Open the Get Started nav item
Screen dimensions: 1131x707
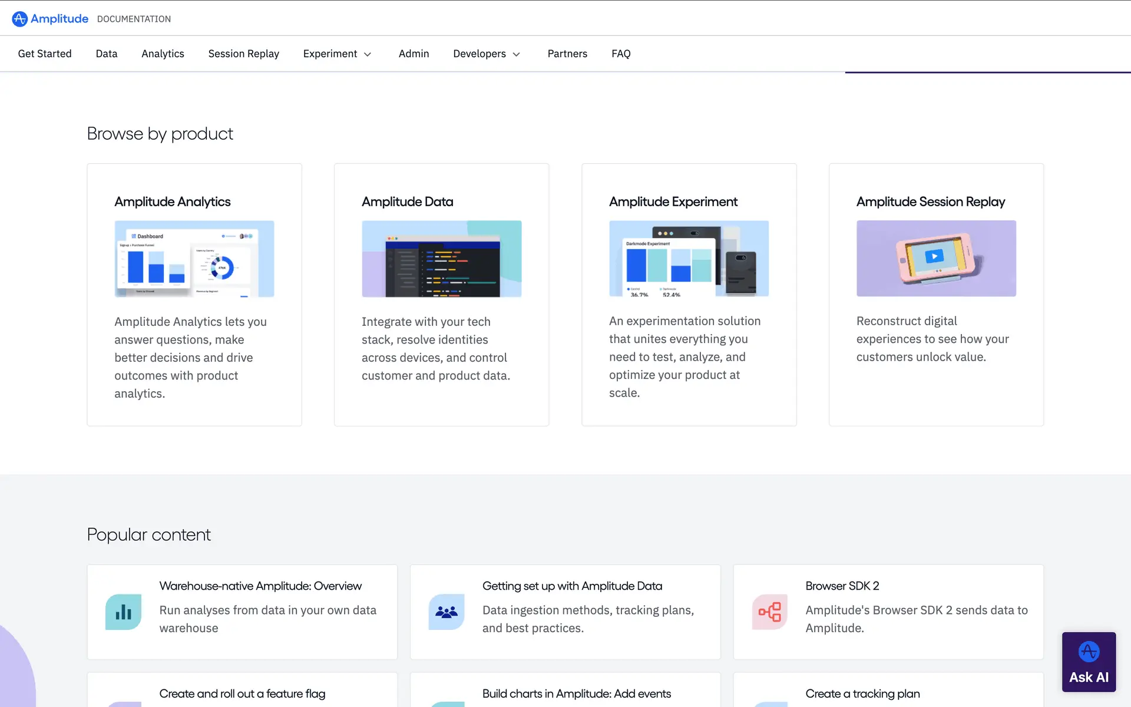[45, 54]
